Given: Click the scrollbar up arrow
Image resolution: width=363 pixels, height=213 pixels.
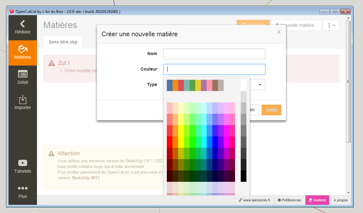Looking at the screenshot, I should 348,18.
